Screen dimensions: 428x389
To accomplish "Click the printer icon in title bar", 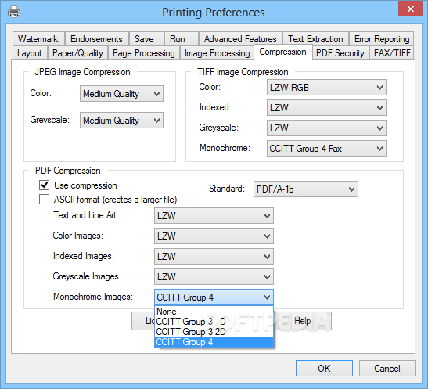I will coord(14,13).
